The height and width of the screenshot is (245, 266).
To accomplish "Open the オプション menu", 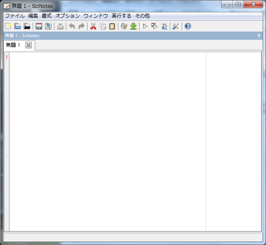I will point(68,16).
